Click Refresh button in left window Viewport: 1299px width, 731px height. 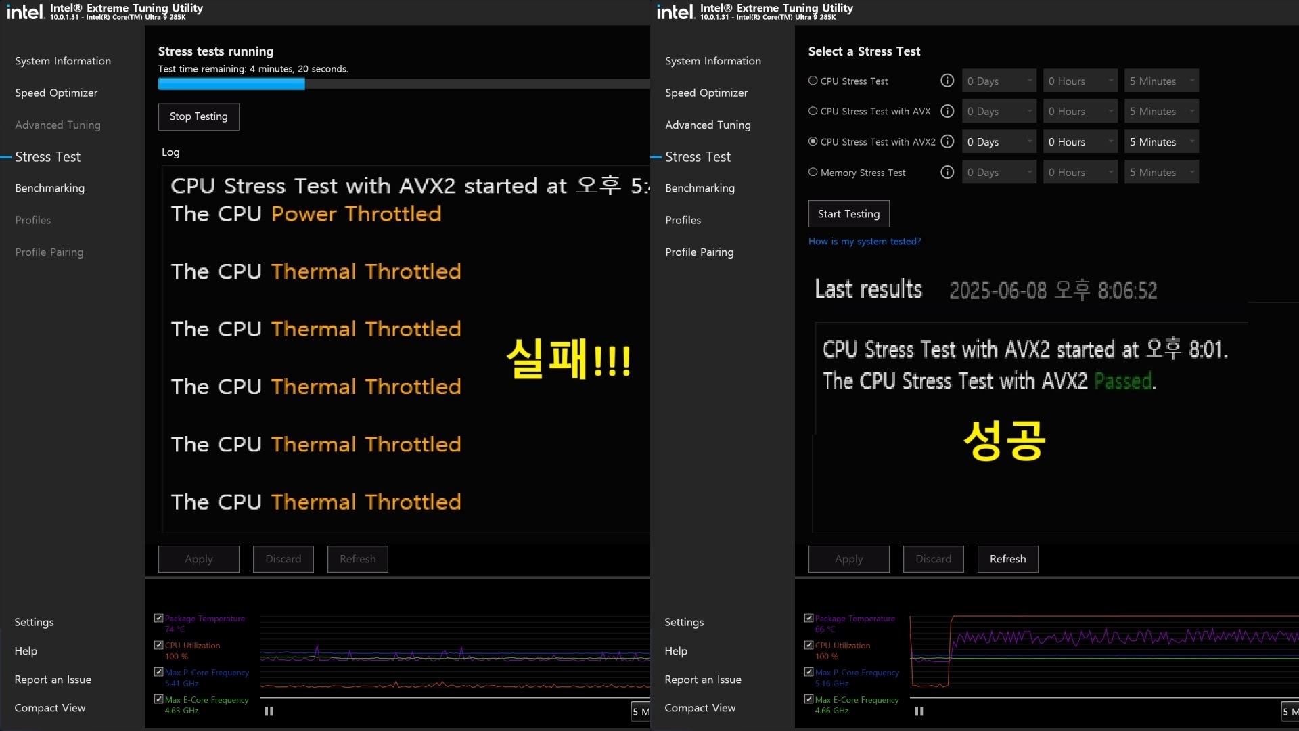(x=357, y=559)
